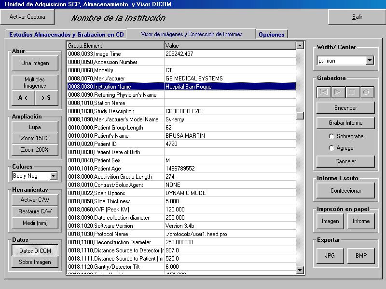The height and width of the screenshot is (289, 386).
Task: Open the Width/Center pulmon dropdown
Action: pos(370,61)
